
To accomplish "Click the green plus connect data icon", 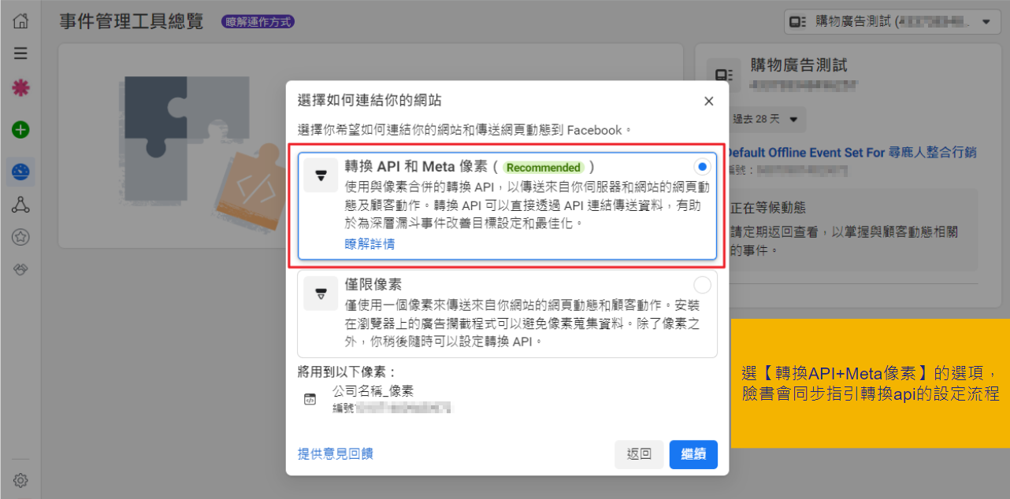I will coord(21,130).
